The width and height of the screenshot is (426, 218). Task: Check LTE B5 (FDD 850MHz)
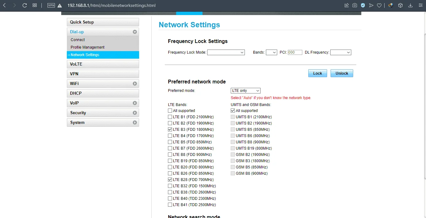point(170,142)
